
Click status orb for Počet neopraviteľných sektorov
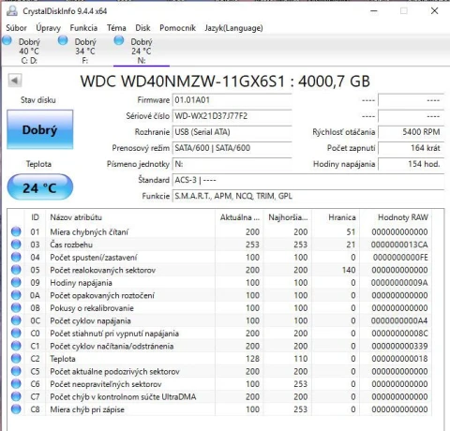pos(16,384)
